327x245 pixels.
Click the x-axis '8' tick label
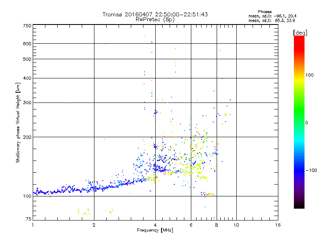pyautogui.click(x=217, y=225)
